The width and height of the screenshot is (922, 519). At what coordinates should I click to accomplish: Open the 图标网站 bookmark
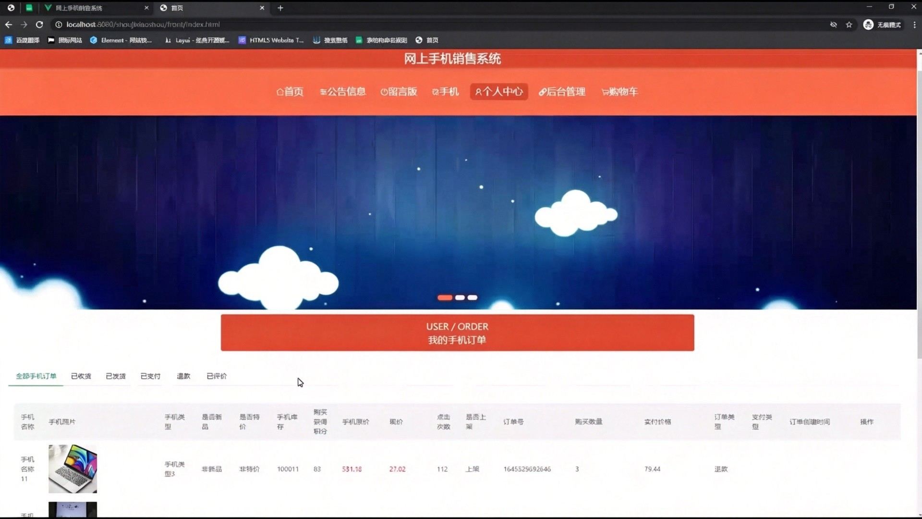(x=65, y=40)
